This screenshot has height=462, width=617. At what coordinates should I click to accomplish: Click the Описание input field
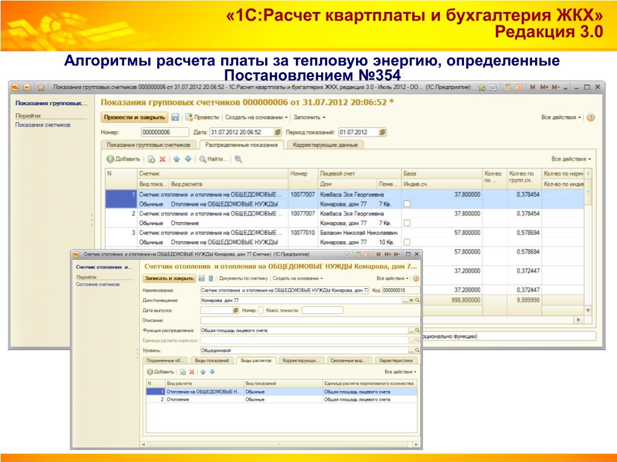click(310, 321)
